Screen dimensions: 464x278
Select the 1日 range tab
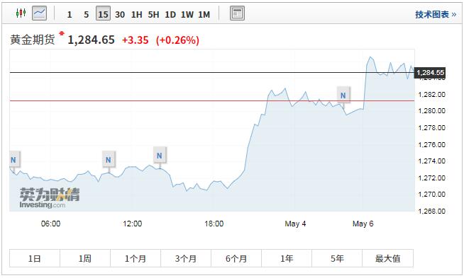[x=35, y=258]
